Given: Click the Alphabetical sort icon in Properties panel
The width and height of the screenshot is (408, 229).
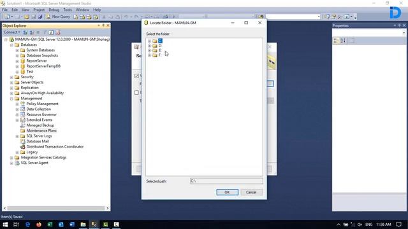Looking at the screenshot, I should 343,41.
